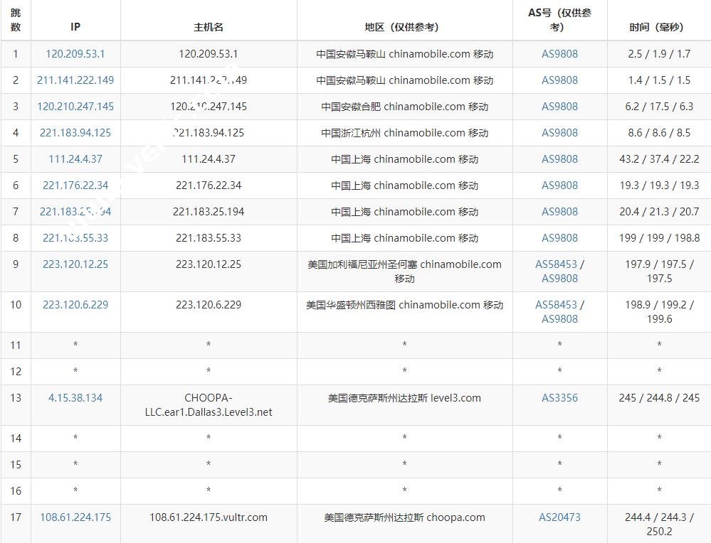Image resolution: width=711 pixels, height=543 pixels.
Task: Click the 4.15.38.134 IP link
Action: click(75, 398)
